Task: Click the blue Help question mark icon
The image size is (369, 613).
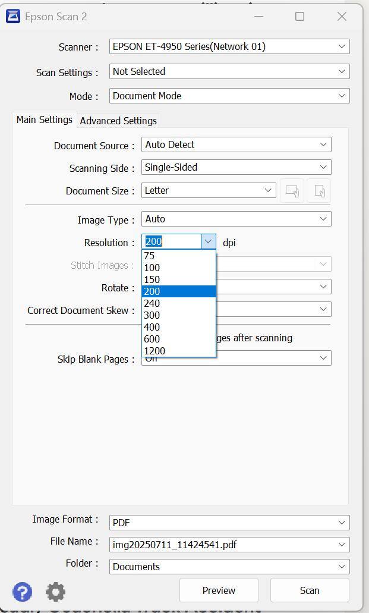Action: click(22, 592)
